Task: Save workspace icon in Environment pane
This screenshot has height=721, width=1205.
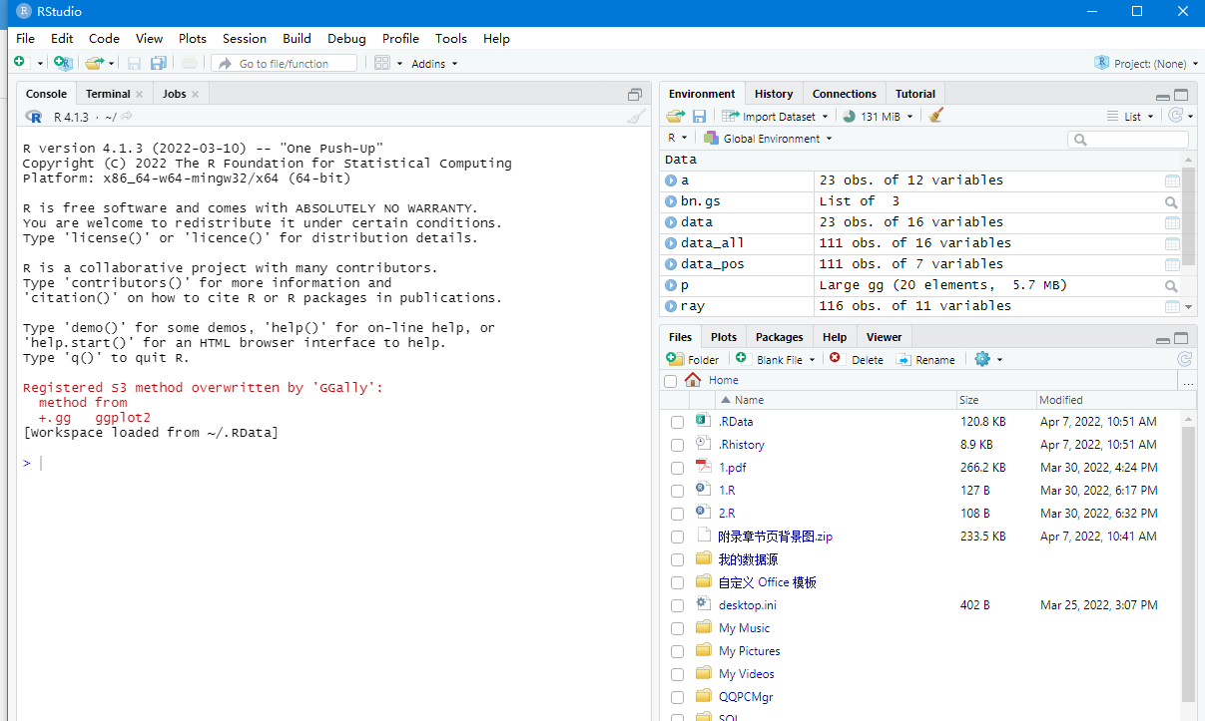Action: click(700, 116)
